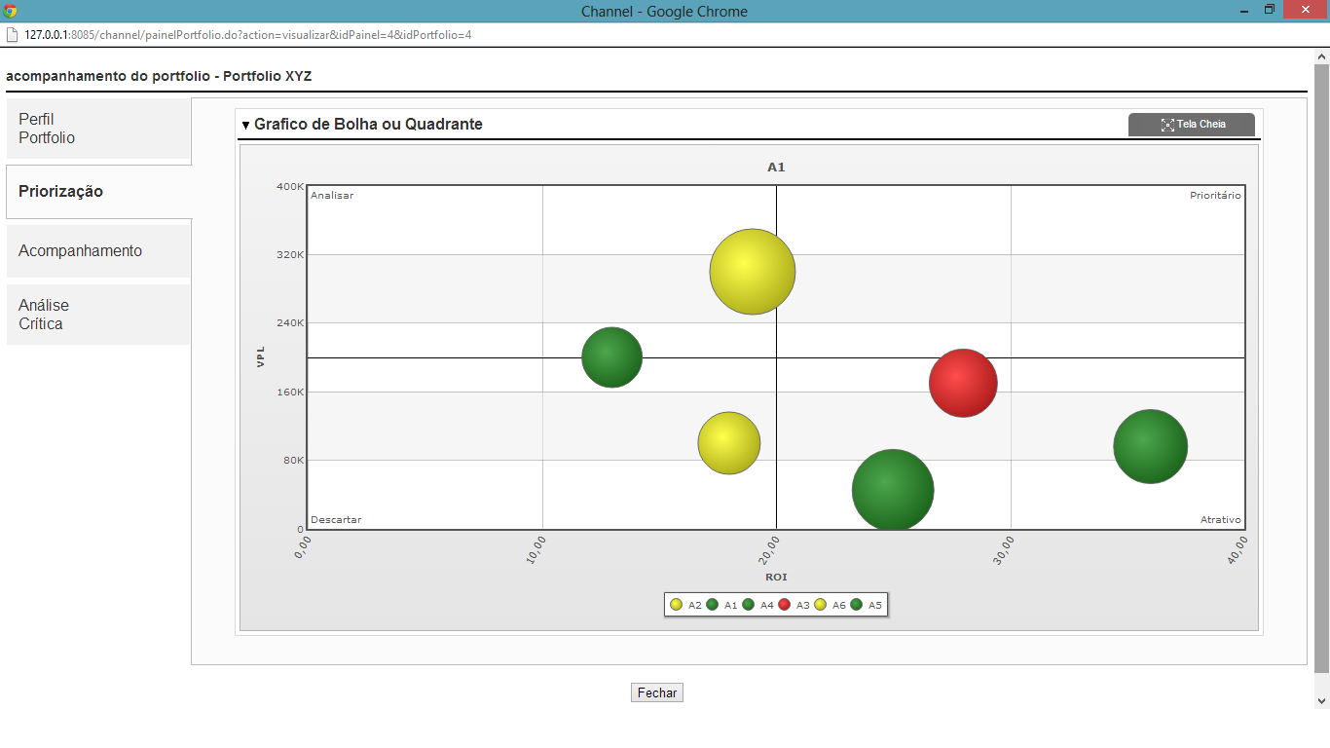The image size is (1330, 748).
Task: Click the URL in the address bar
Action: (248, 34)
